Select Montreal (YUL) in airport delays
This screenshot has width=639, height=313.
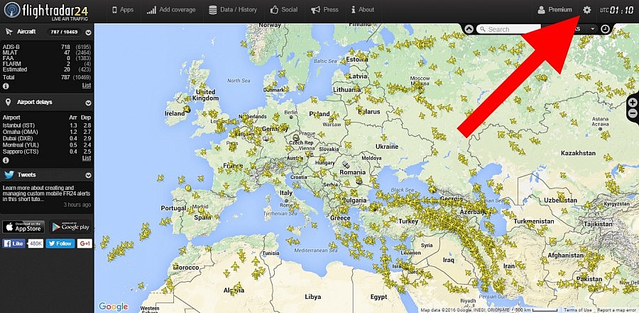pyautogui.click(x=46, y=145)
